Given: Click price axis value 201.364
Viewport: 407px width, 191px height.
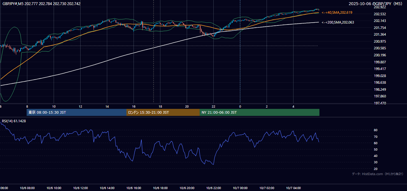Looking at the screenshot, I should click(380, 34).
